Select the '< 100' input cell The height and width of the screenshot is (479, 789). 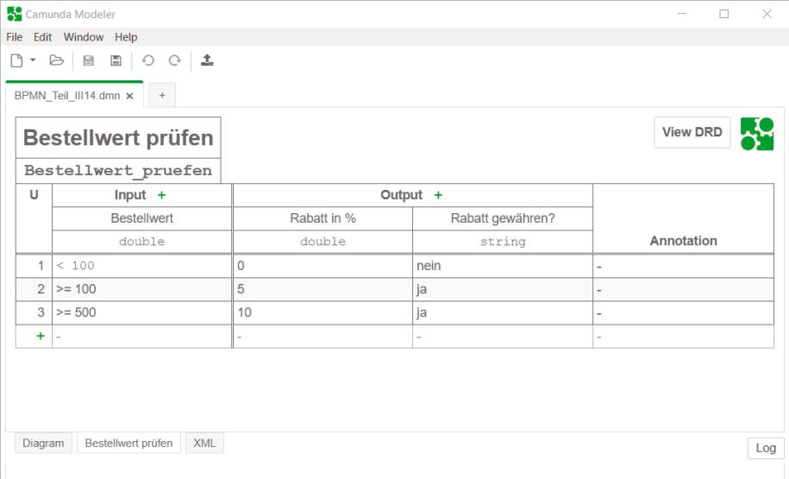point(142,266)
